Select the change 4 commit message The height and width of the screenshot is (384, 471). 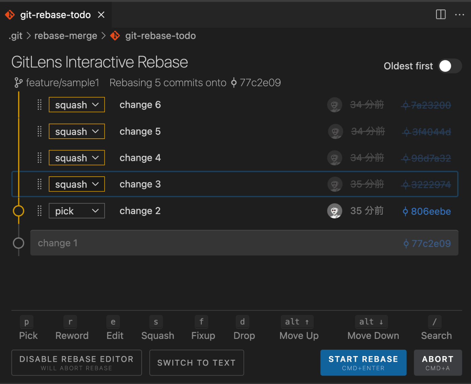[140, 158]
